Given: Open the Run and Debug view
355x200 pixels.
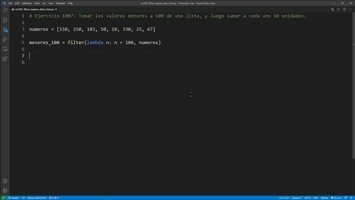Looking at the screenshot, I should (x=5, y=39).
